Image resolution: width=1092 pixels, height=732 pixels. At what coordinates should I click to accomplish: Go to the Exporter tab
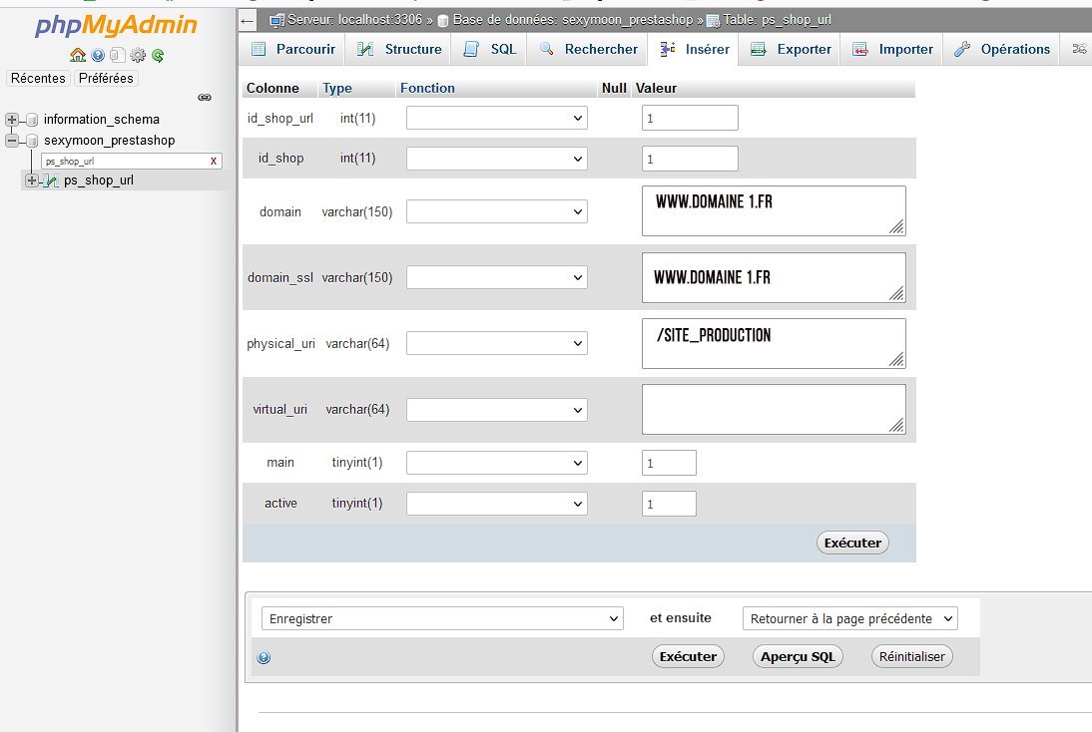(790, 49)
